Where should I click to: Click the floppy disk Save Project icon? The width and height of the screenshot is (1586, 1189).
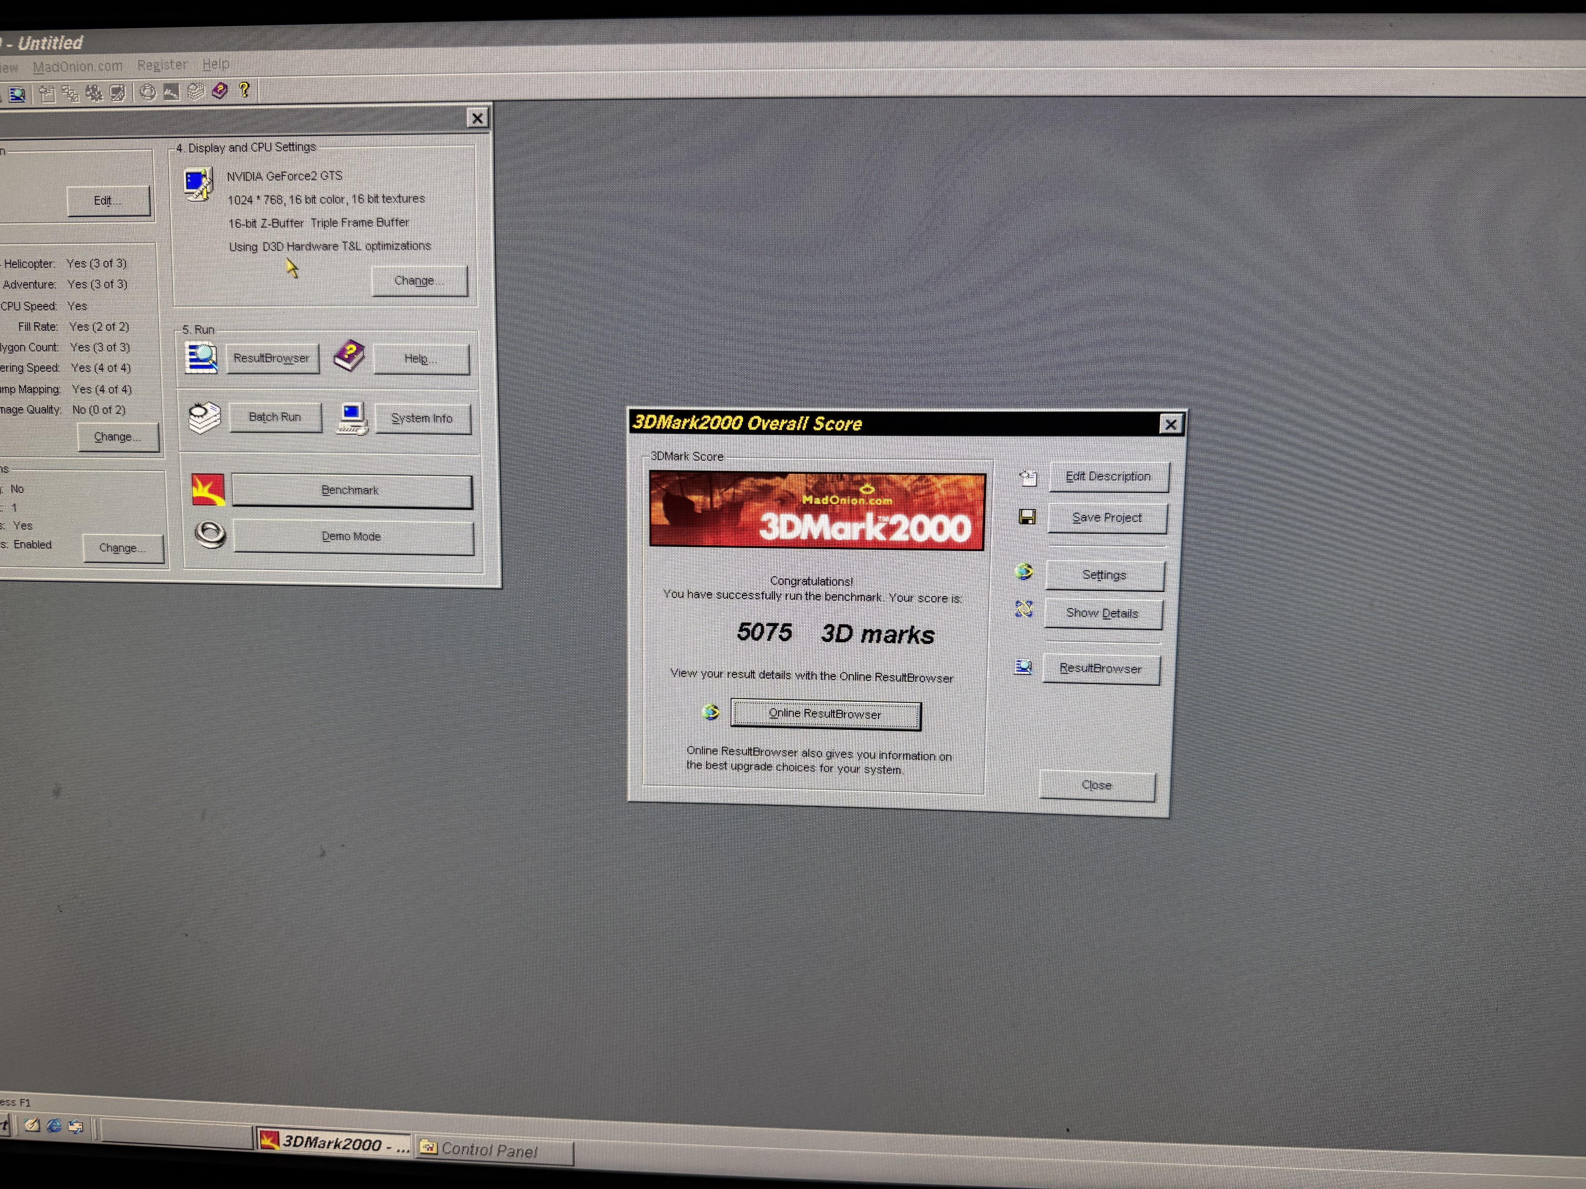pos(1027,517)
